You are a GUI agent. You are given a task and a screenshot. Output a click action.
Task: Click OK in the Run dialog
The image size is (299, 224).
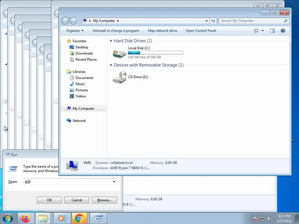(49, 200)
